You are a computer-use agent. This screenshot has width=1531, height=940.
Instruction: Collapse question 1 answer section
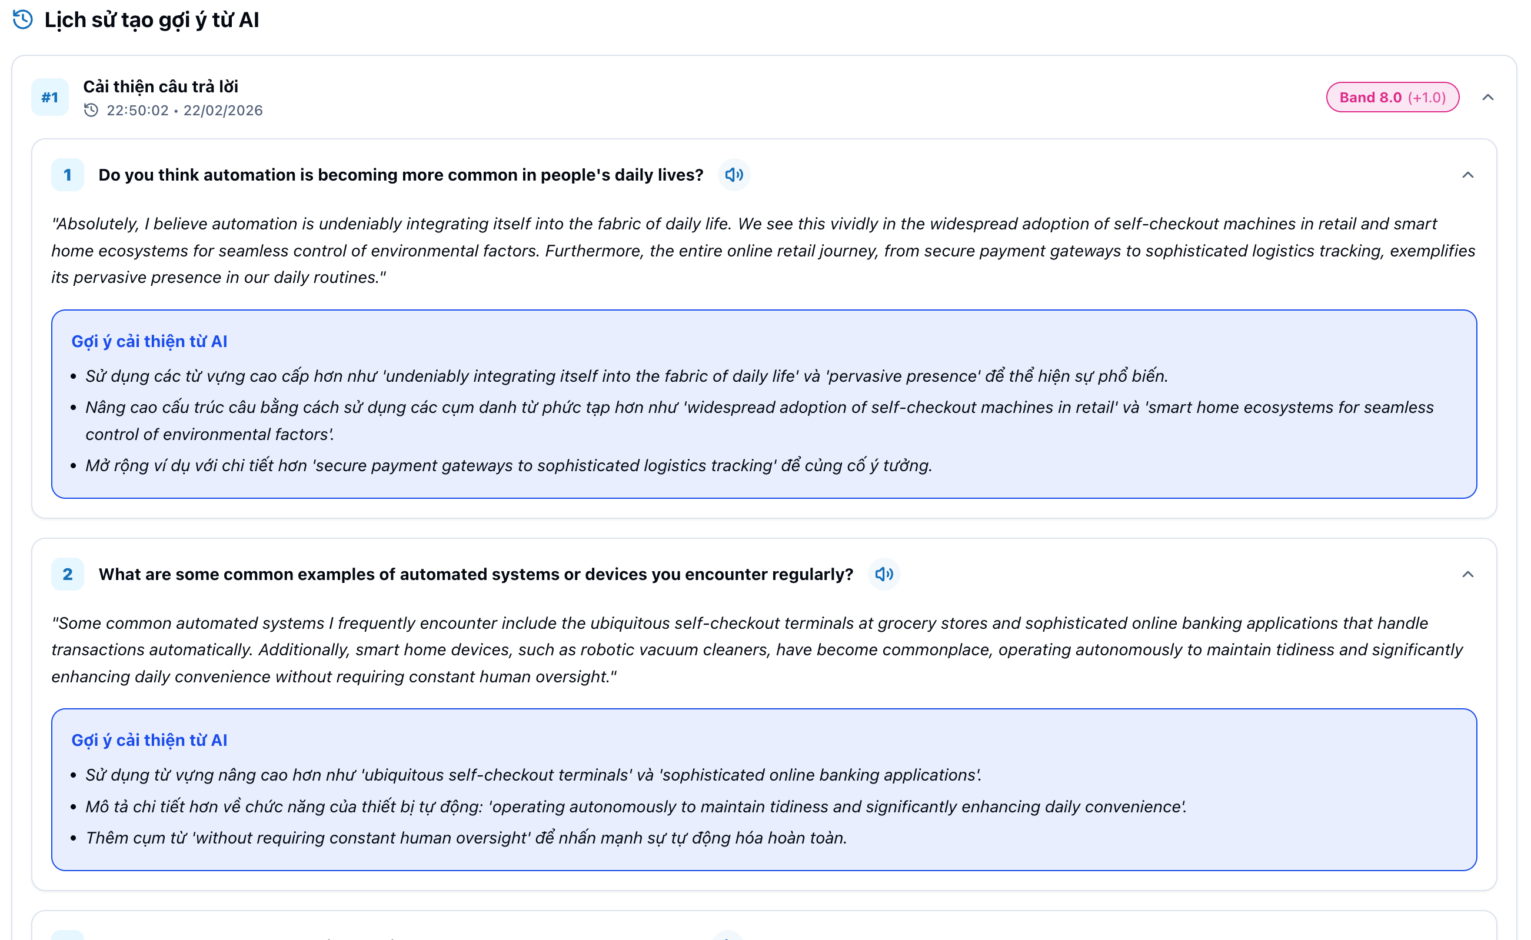[1467, 176]
